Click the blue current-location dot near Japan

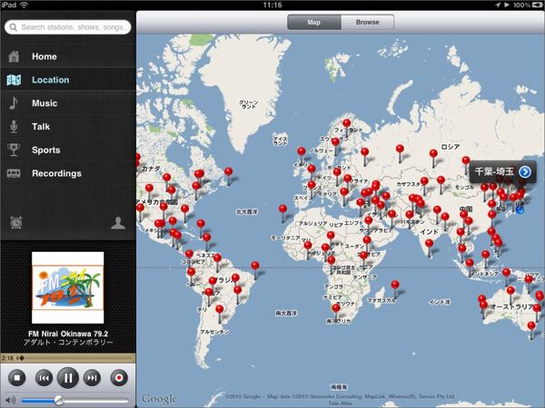[520, 210]
